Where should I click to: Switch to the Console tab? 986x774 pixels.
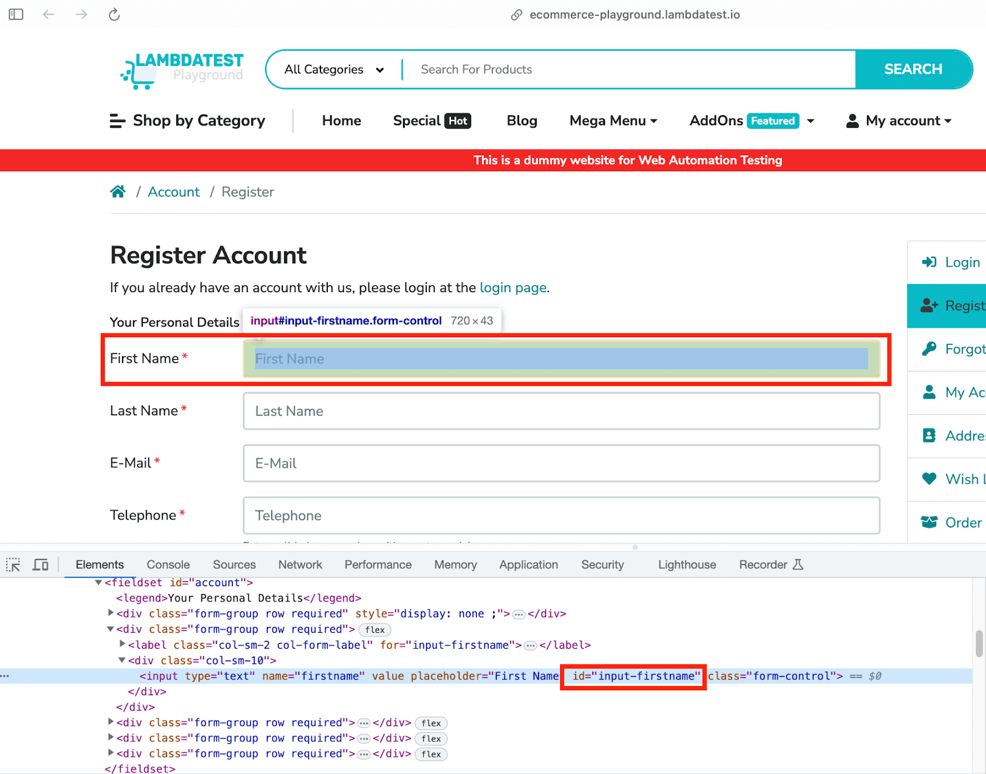point(168,564)
